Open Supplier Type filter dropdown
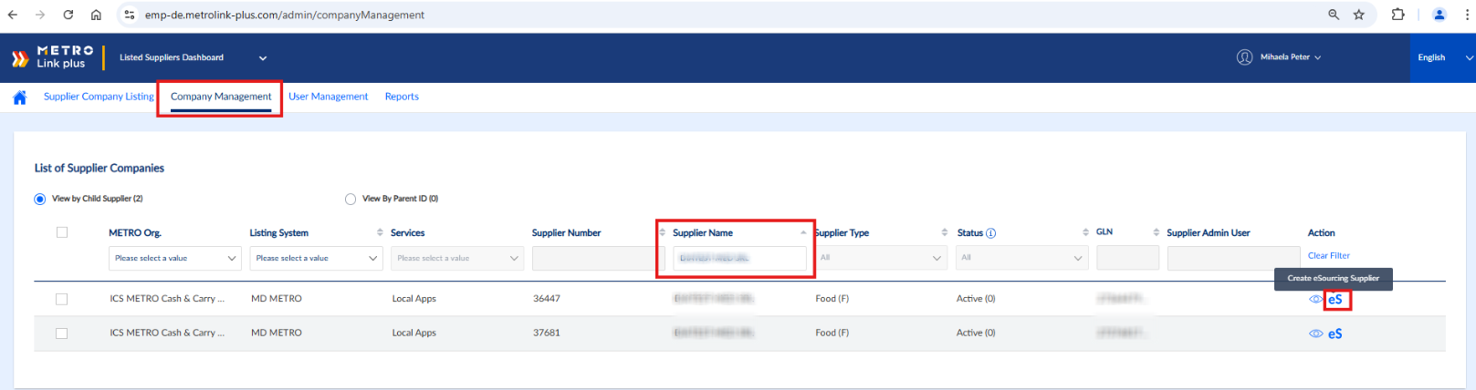Image resolution: width=1476 pixels, height=390 pixels. pos(880,258)
